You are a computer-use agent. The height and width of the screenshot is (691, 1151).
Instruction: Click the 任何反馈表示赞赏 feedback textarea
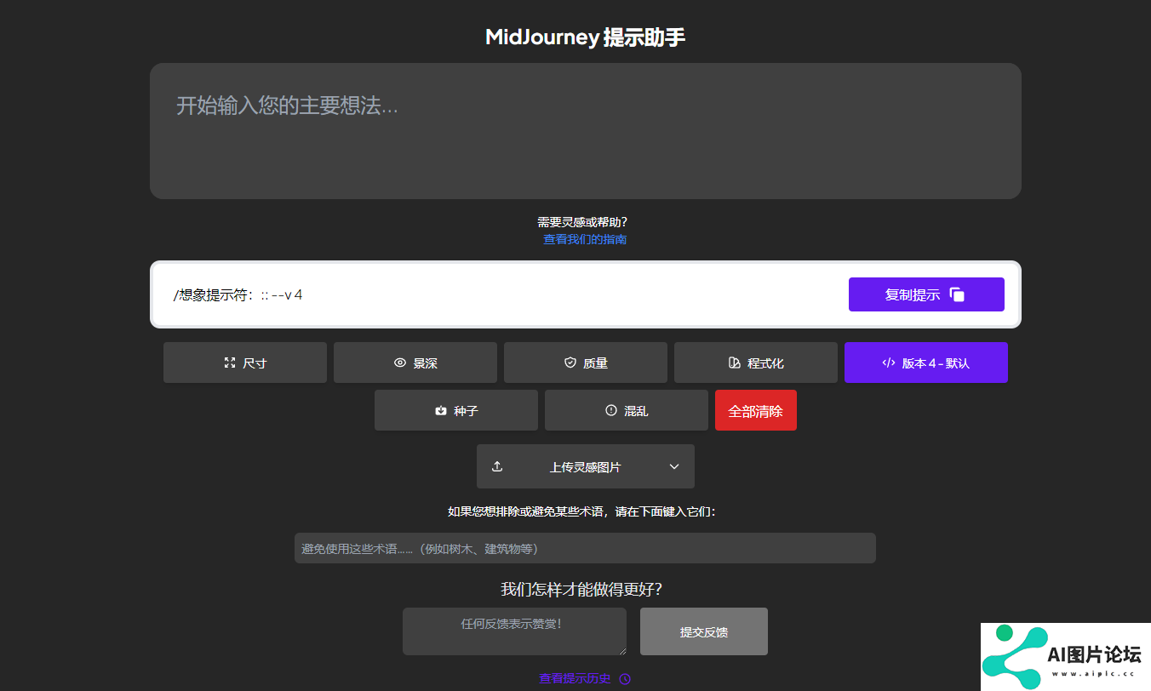514,631
